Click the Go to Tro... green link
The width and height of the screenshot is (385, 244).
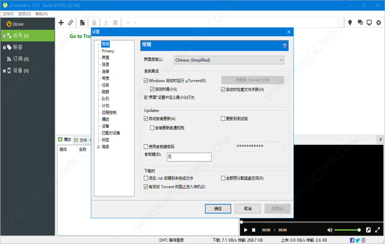click(x=80, y=36)
